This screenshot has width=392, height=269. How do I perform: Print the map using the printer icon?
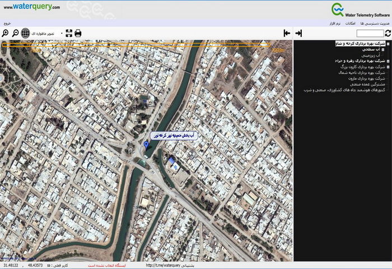(x=78, y=34)
